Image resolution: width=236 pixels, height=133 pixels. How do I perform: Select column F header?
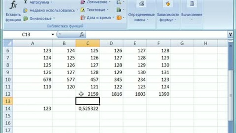[159, 43]
